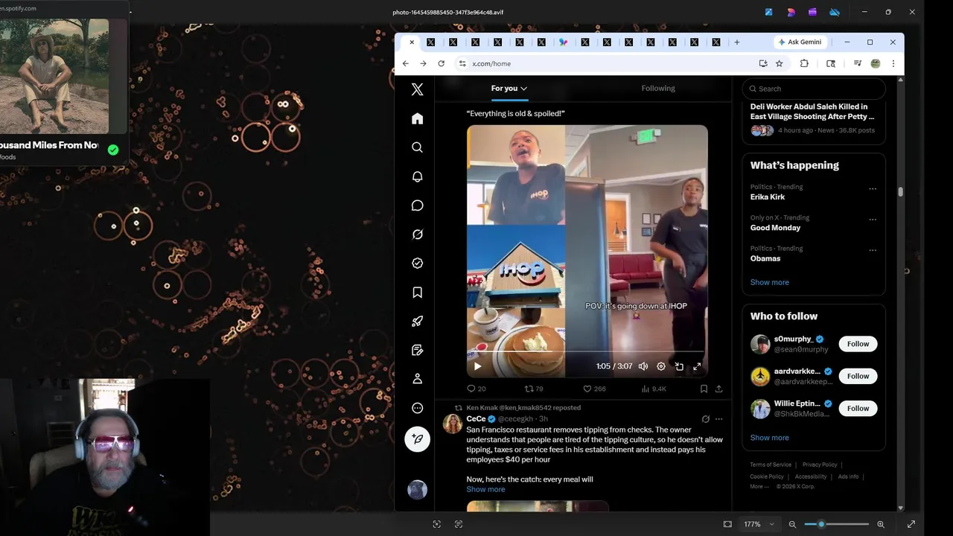Toggle picture-in-picture on IHOP video

pyautogui.click(x=679, y=366)
